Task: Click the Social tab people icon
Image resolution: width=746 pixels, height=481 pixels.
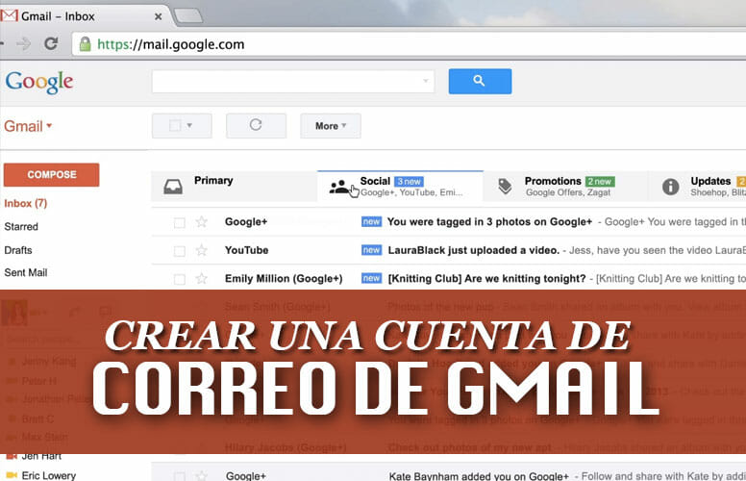Action: pyautogui.click(x=338, y=187)
